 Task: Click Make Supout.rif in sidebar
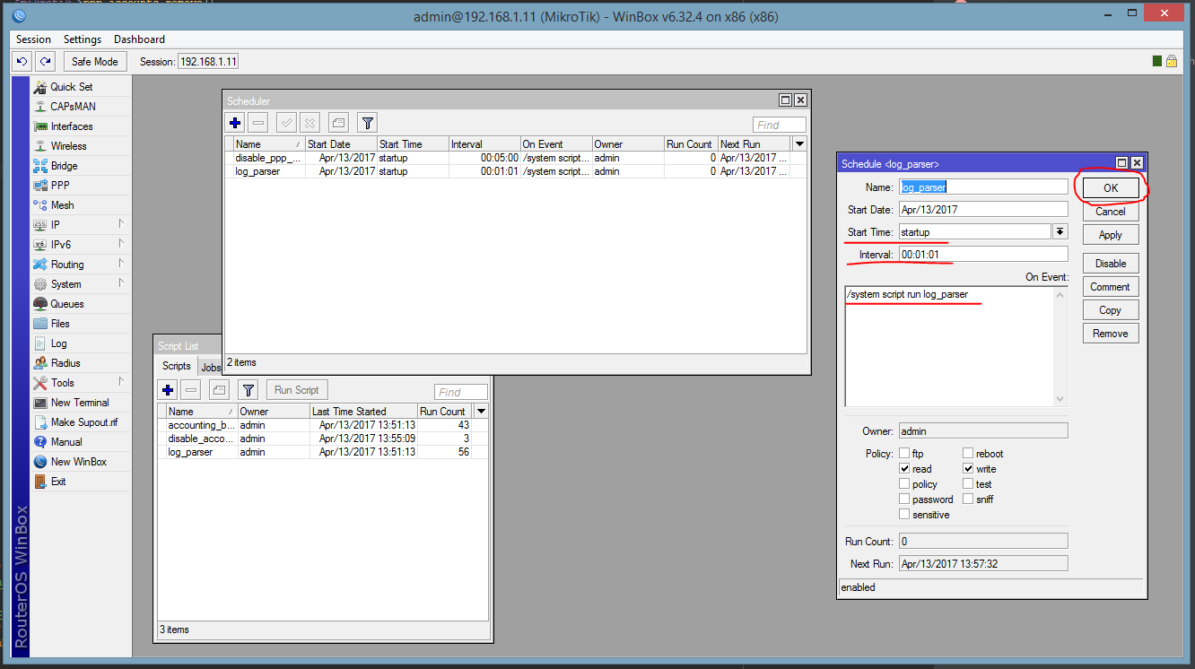coord(83,422)
